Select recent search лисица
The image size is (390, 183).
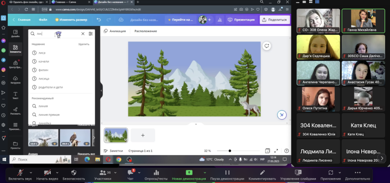62,79
